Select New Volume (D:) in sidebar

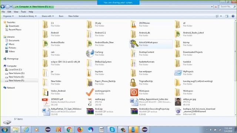tap(16, 73)
